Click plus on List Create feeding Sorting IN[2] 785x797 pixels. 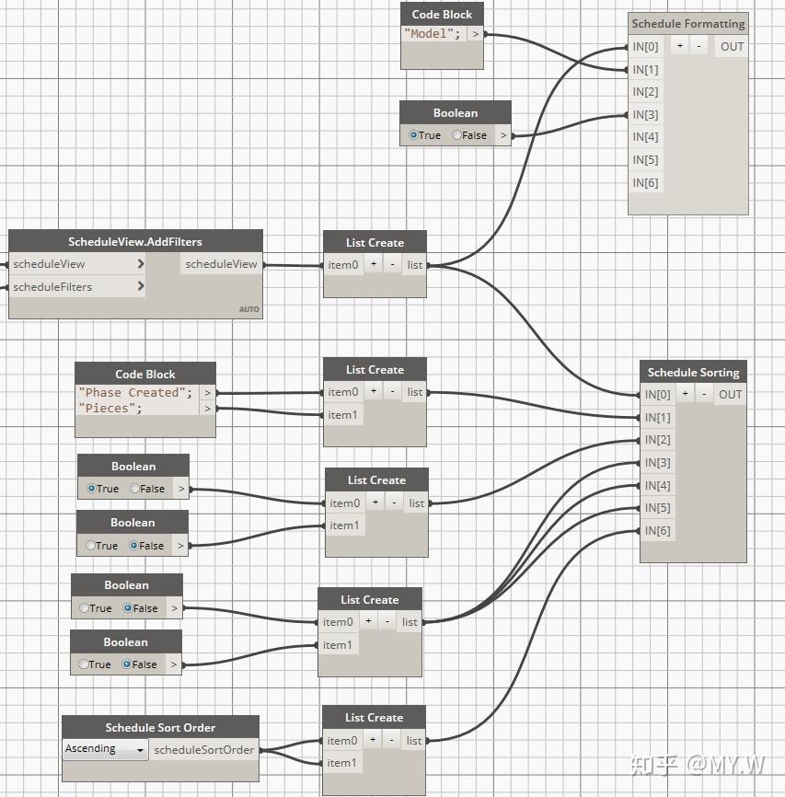(x=375, y=502)
